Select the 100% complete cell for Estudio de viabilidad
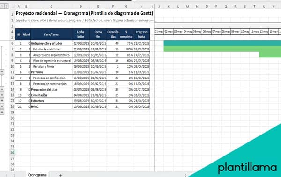Screen dimensions: 281x177 click(126, 49)
